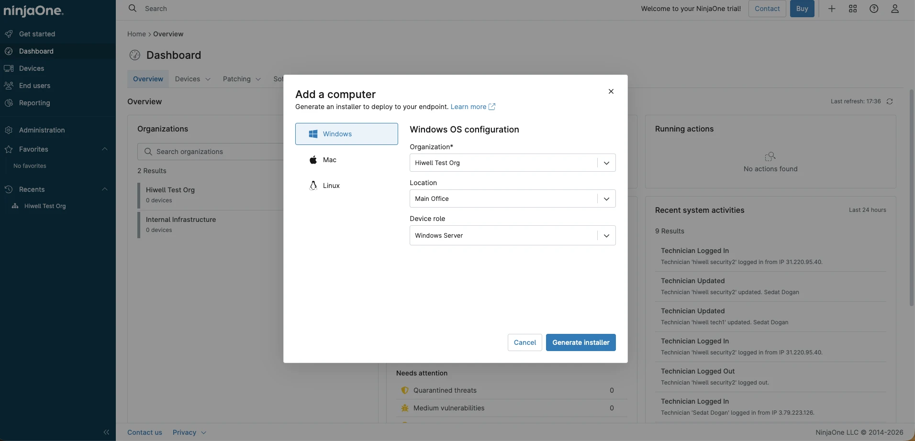Open Get started in the sidebar
Image resolution: width=915 pixels, height=441 pixels.
coord(58,34)
